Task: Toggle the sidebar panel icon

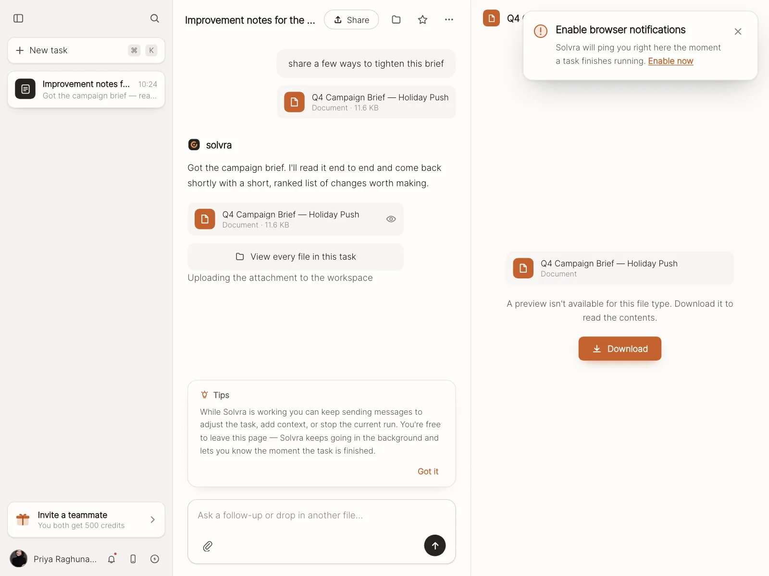Action: (18, 18)
